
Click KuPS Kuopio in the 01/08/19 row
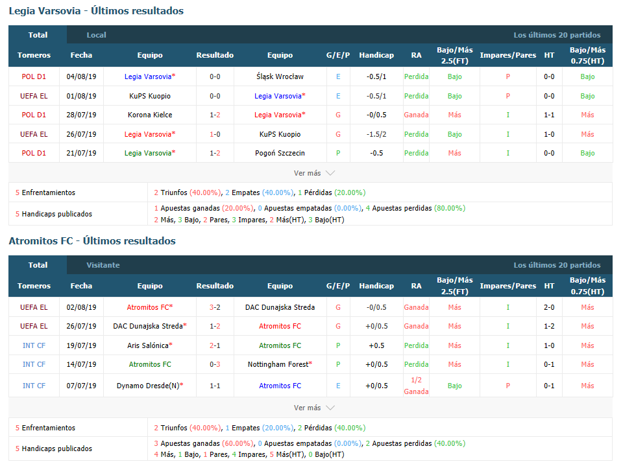coord(150,96)
